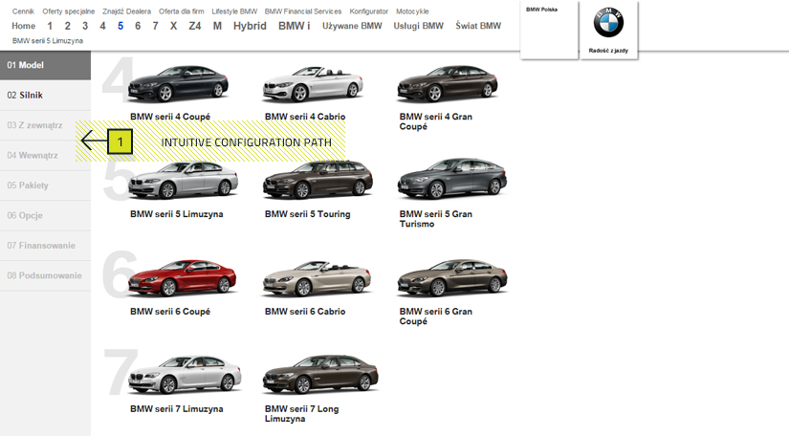Select series 6 in navigation

(x=138, y=26)
